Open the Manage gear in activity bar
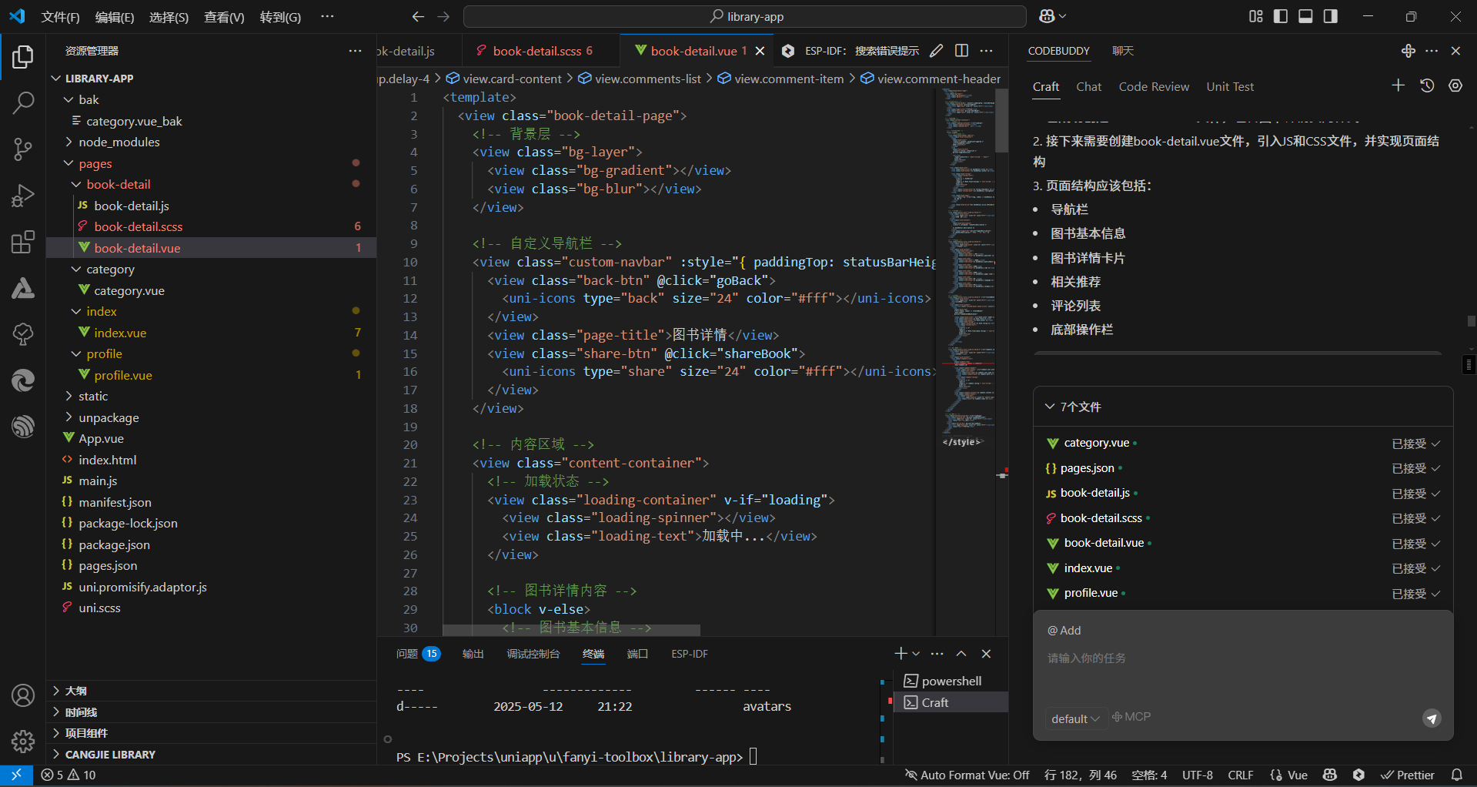This screenshot has width=1477, height=787. (x=23, y=742)
